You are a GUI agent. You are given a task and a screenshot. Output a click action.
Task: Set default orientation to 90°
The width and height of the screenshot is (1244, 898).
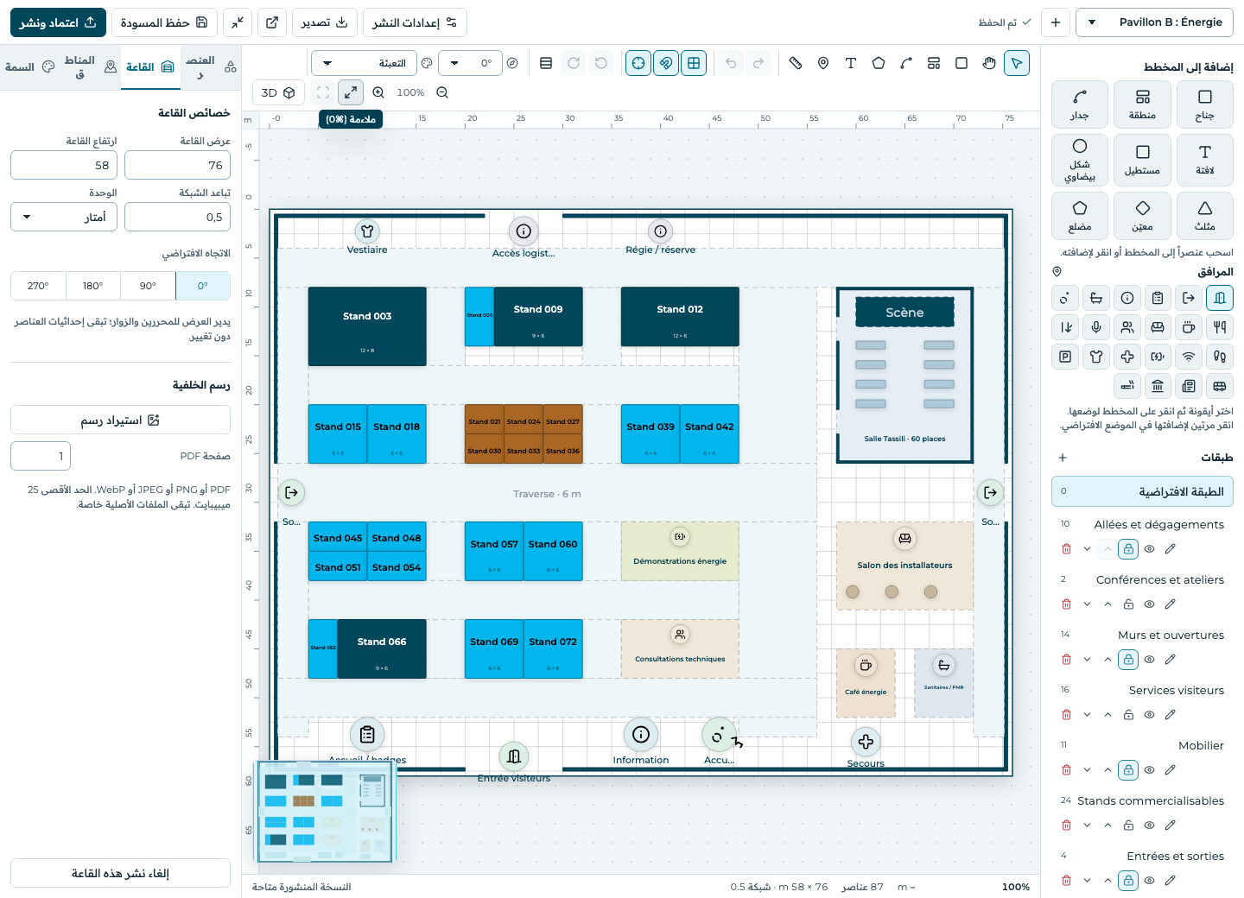click(148, 286)
